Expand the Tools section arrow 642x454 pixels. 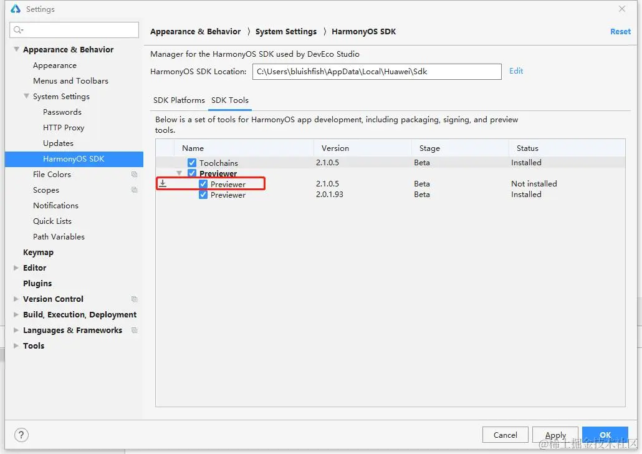pyautogui.click(x=16, y=345)
